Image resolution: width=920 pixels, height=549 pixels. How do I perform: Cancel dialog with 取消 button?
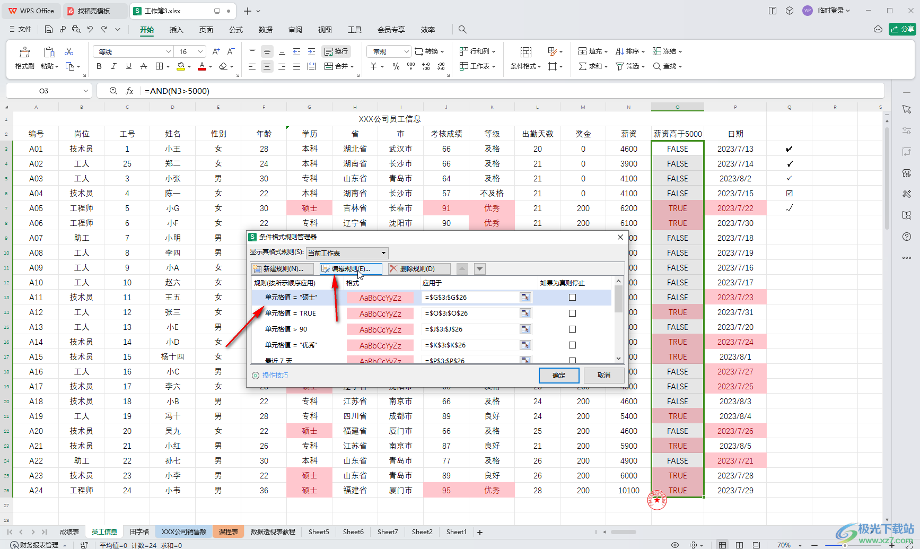point(603,376)
